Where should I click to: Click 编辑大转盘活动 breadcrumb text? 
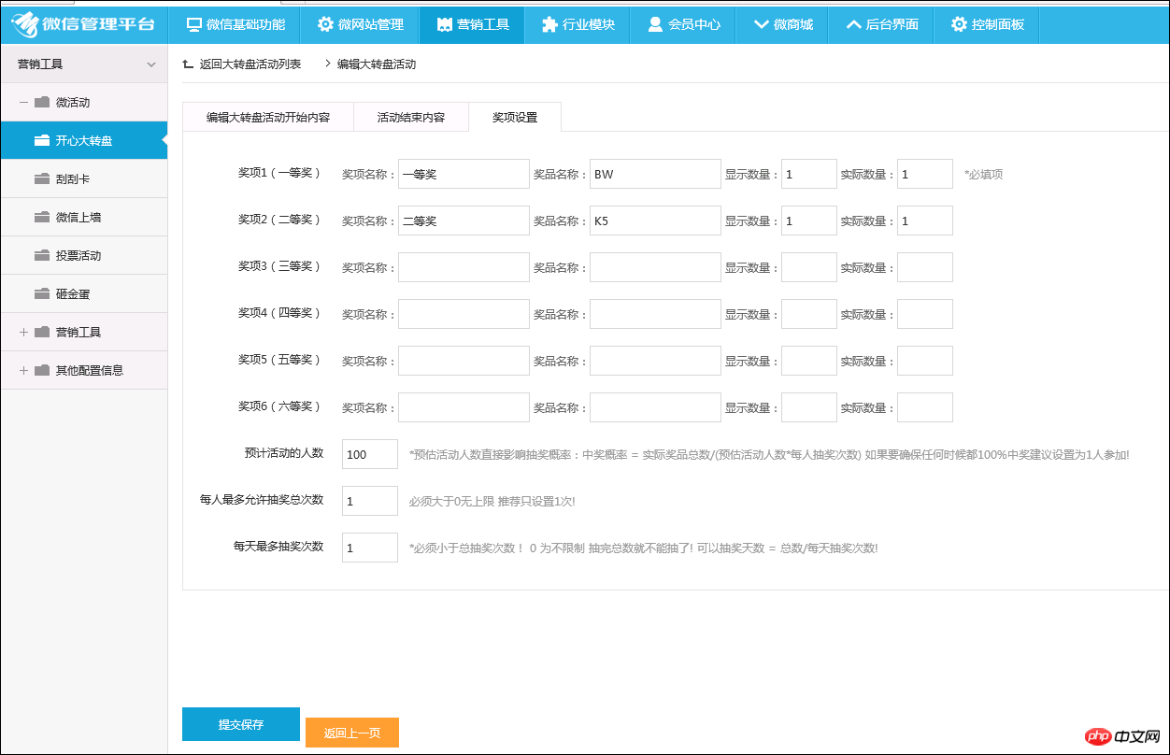point(377,64)
